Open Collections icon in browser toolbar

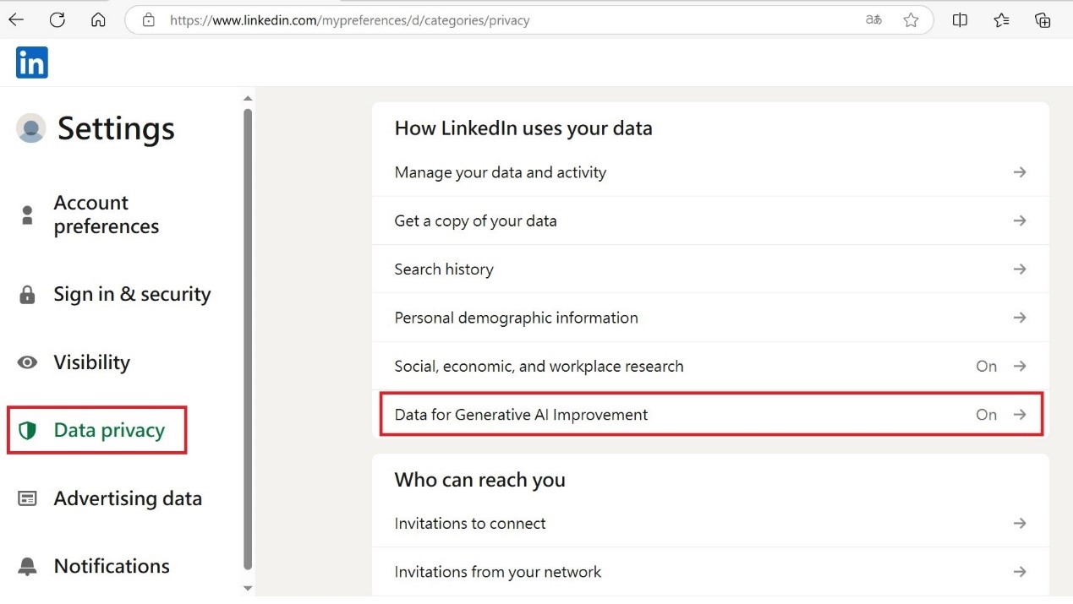(x=1043, y=19)
